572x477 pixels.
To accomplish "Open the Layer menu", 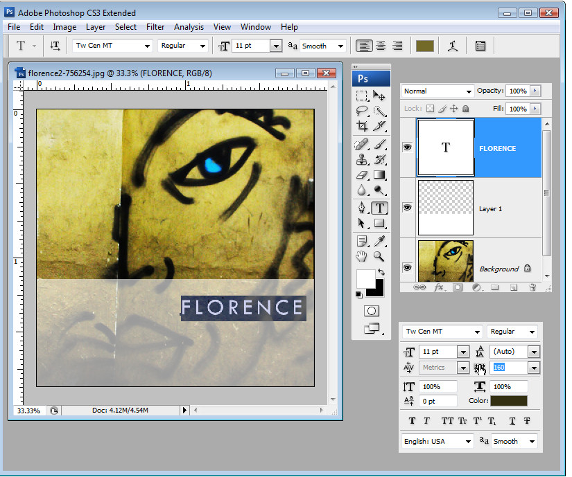I will point(96,27).
